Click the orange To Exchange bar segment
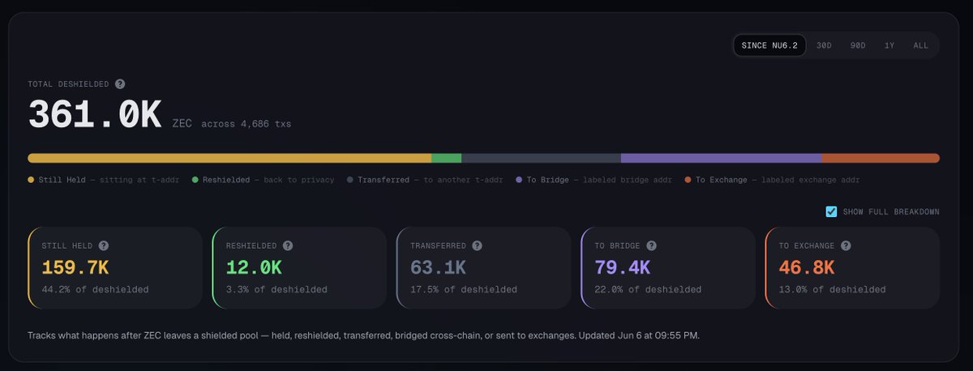Image resolution: width=973 pixels, height=371 pixels. coord(881,158)
